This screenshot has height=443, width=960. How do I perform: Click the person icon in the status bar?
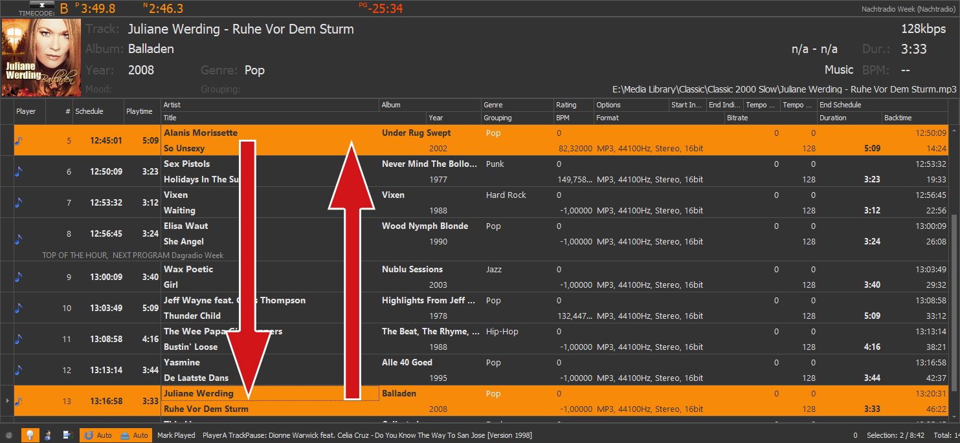(x=48, y=435)
